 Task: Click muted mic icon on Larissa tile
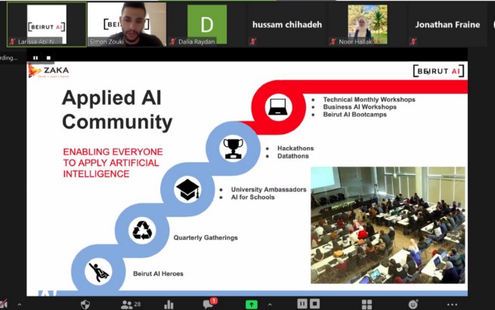coord(12,41)
